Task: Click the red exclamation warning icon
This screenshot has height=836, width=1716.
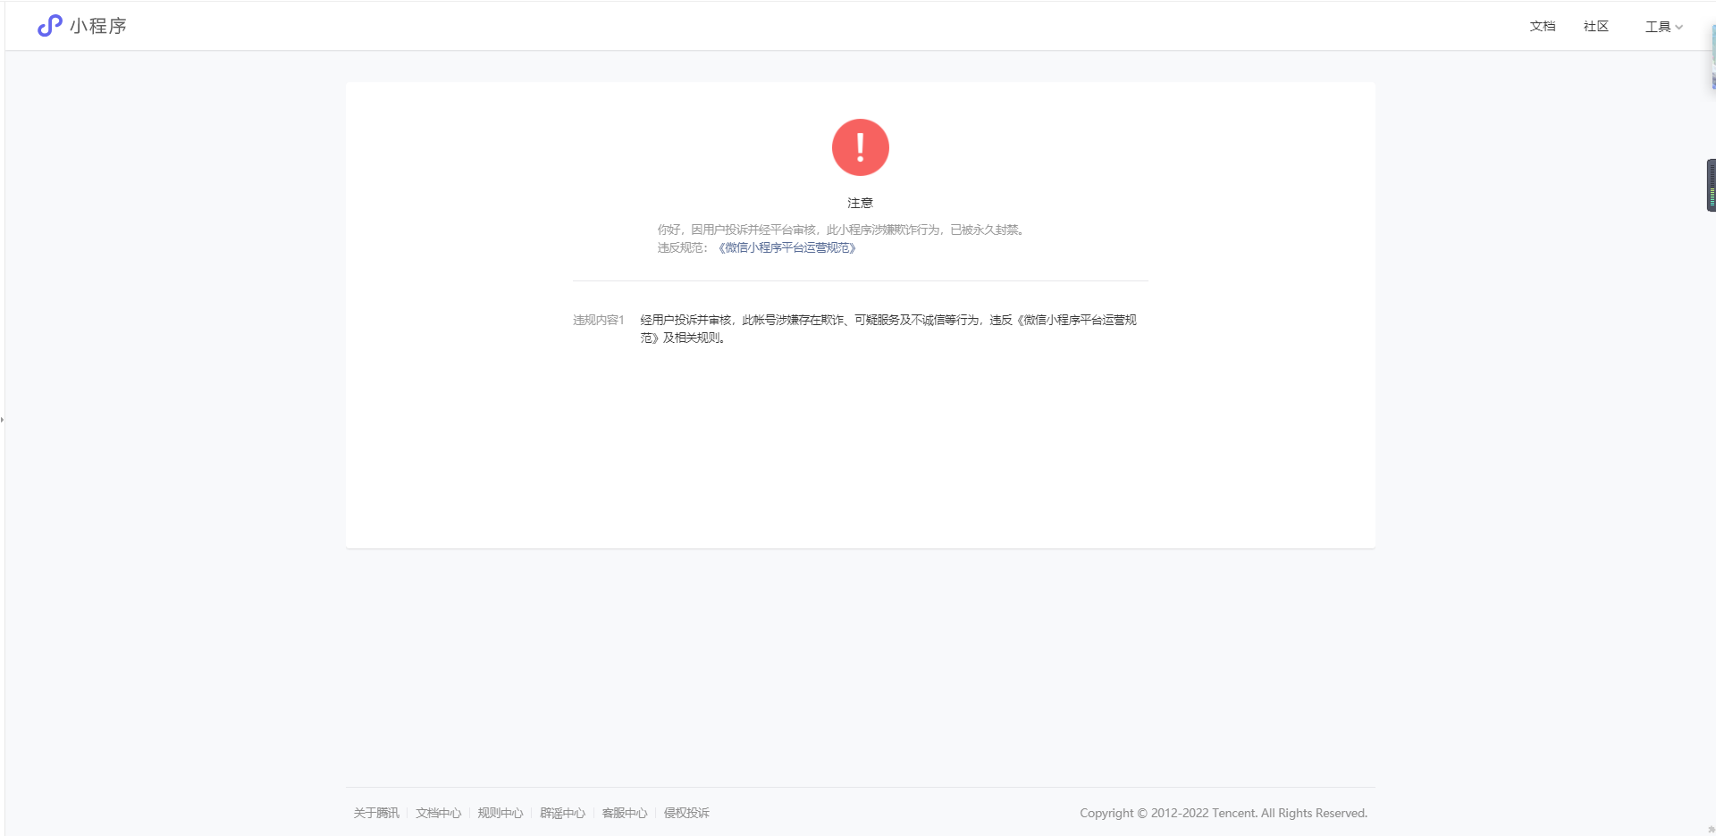Action: tap(860, 147)
